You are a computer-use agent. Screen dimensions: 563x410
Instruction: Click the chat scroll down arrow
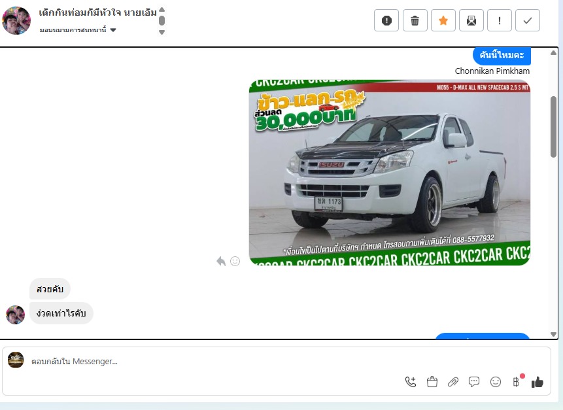(x=553, y=334)
